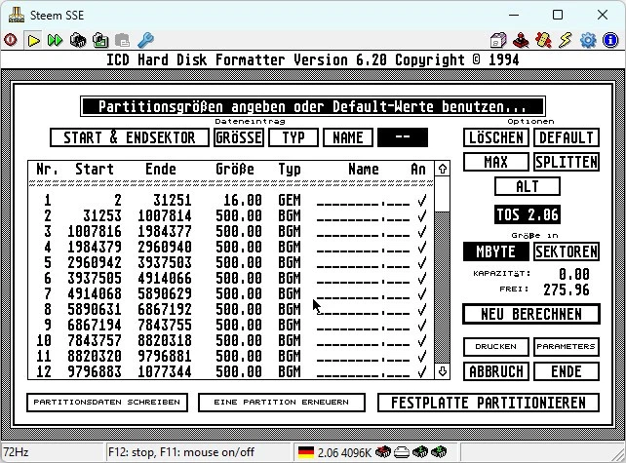Open the Patches plaster icon
Viewport: 626px width, 463px height.
point(543,40)
